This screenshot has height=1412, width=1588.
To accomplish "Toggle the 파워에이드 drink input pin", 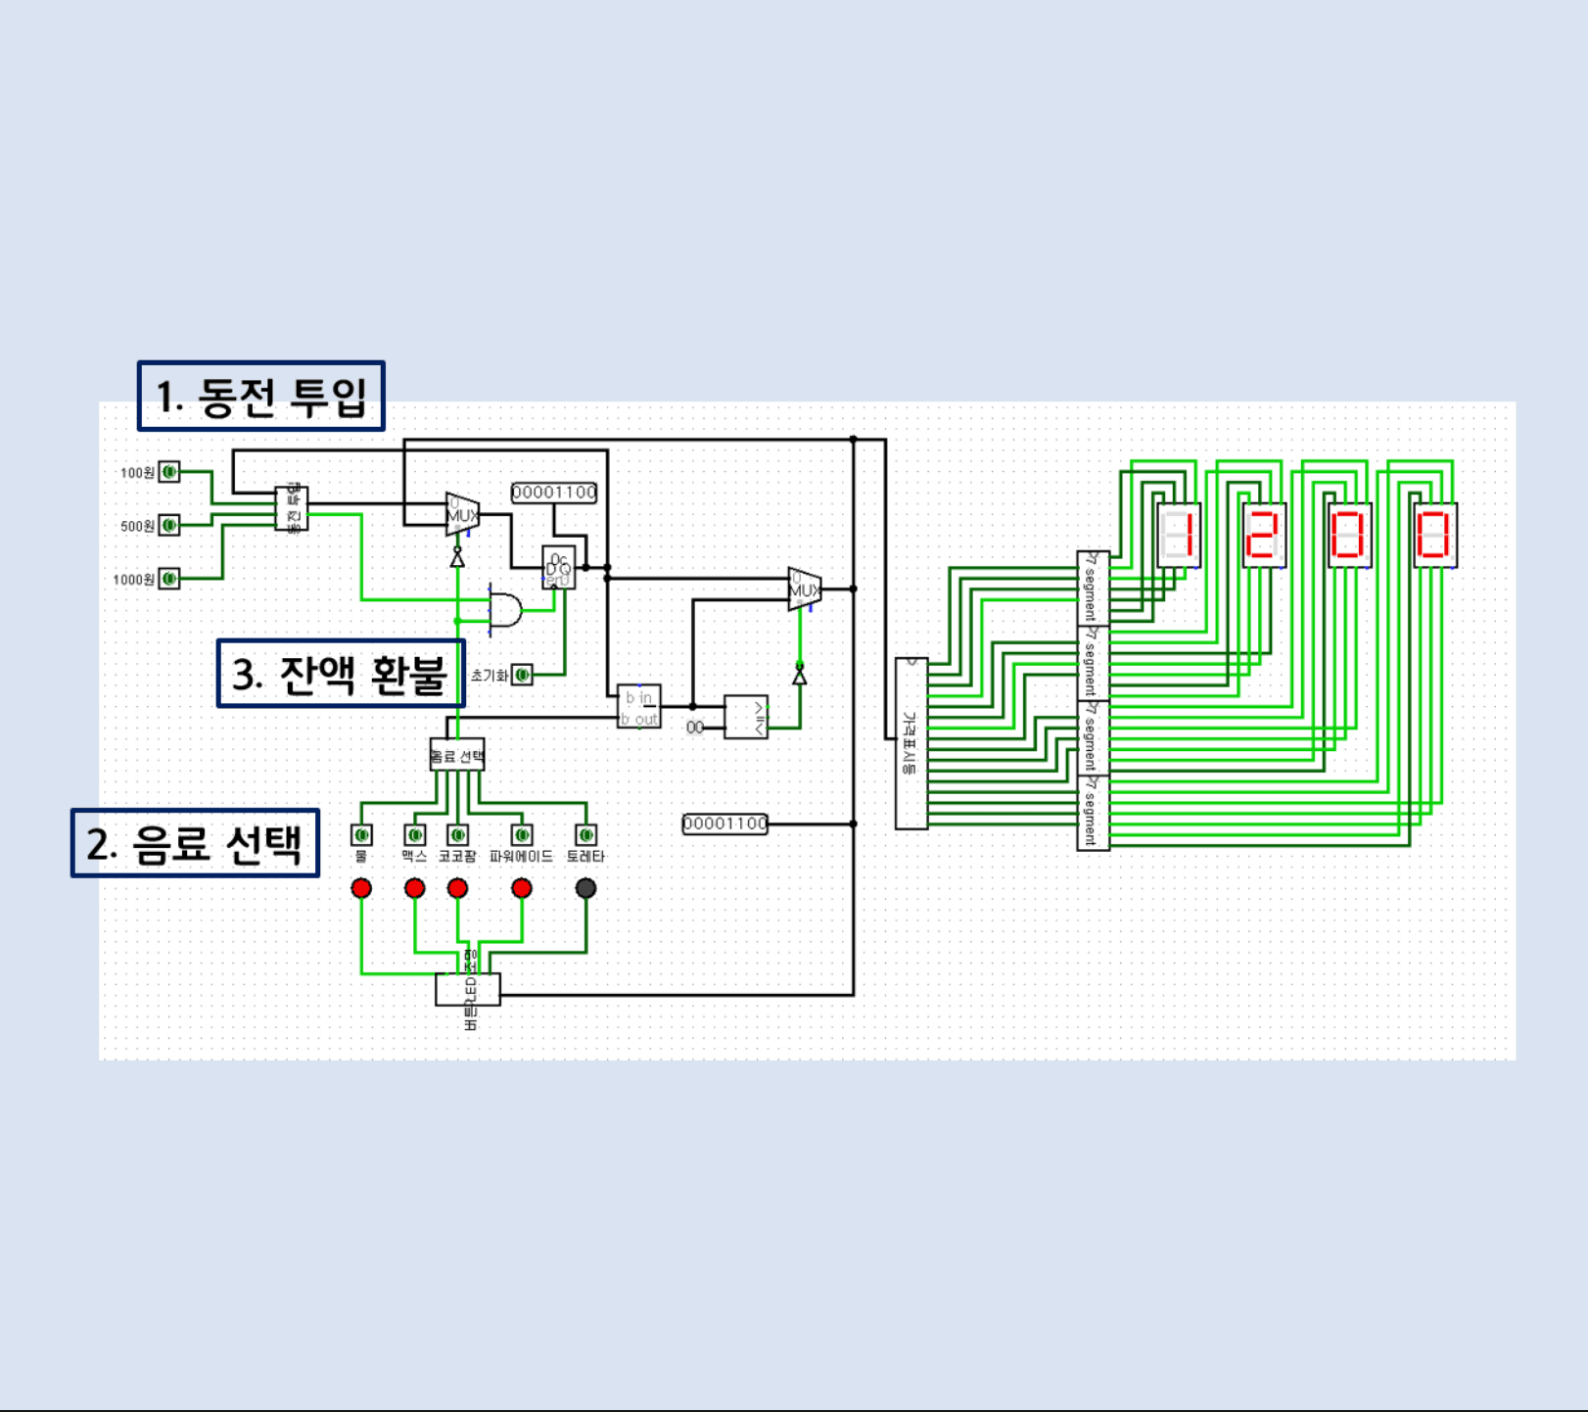I will (x=522, y=835).
